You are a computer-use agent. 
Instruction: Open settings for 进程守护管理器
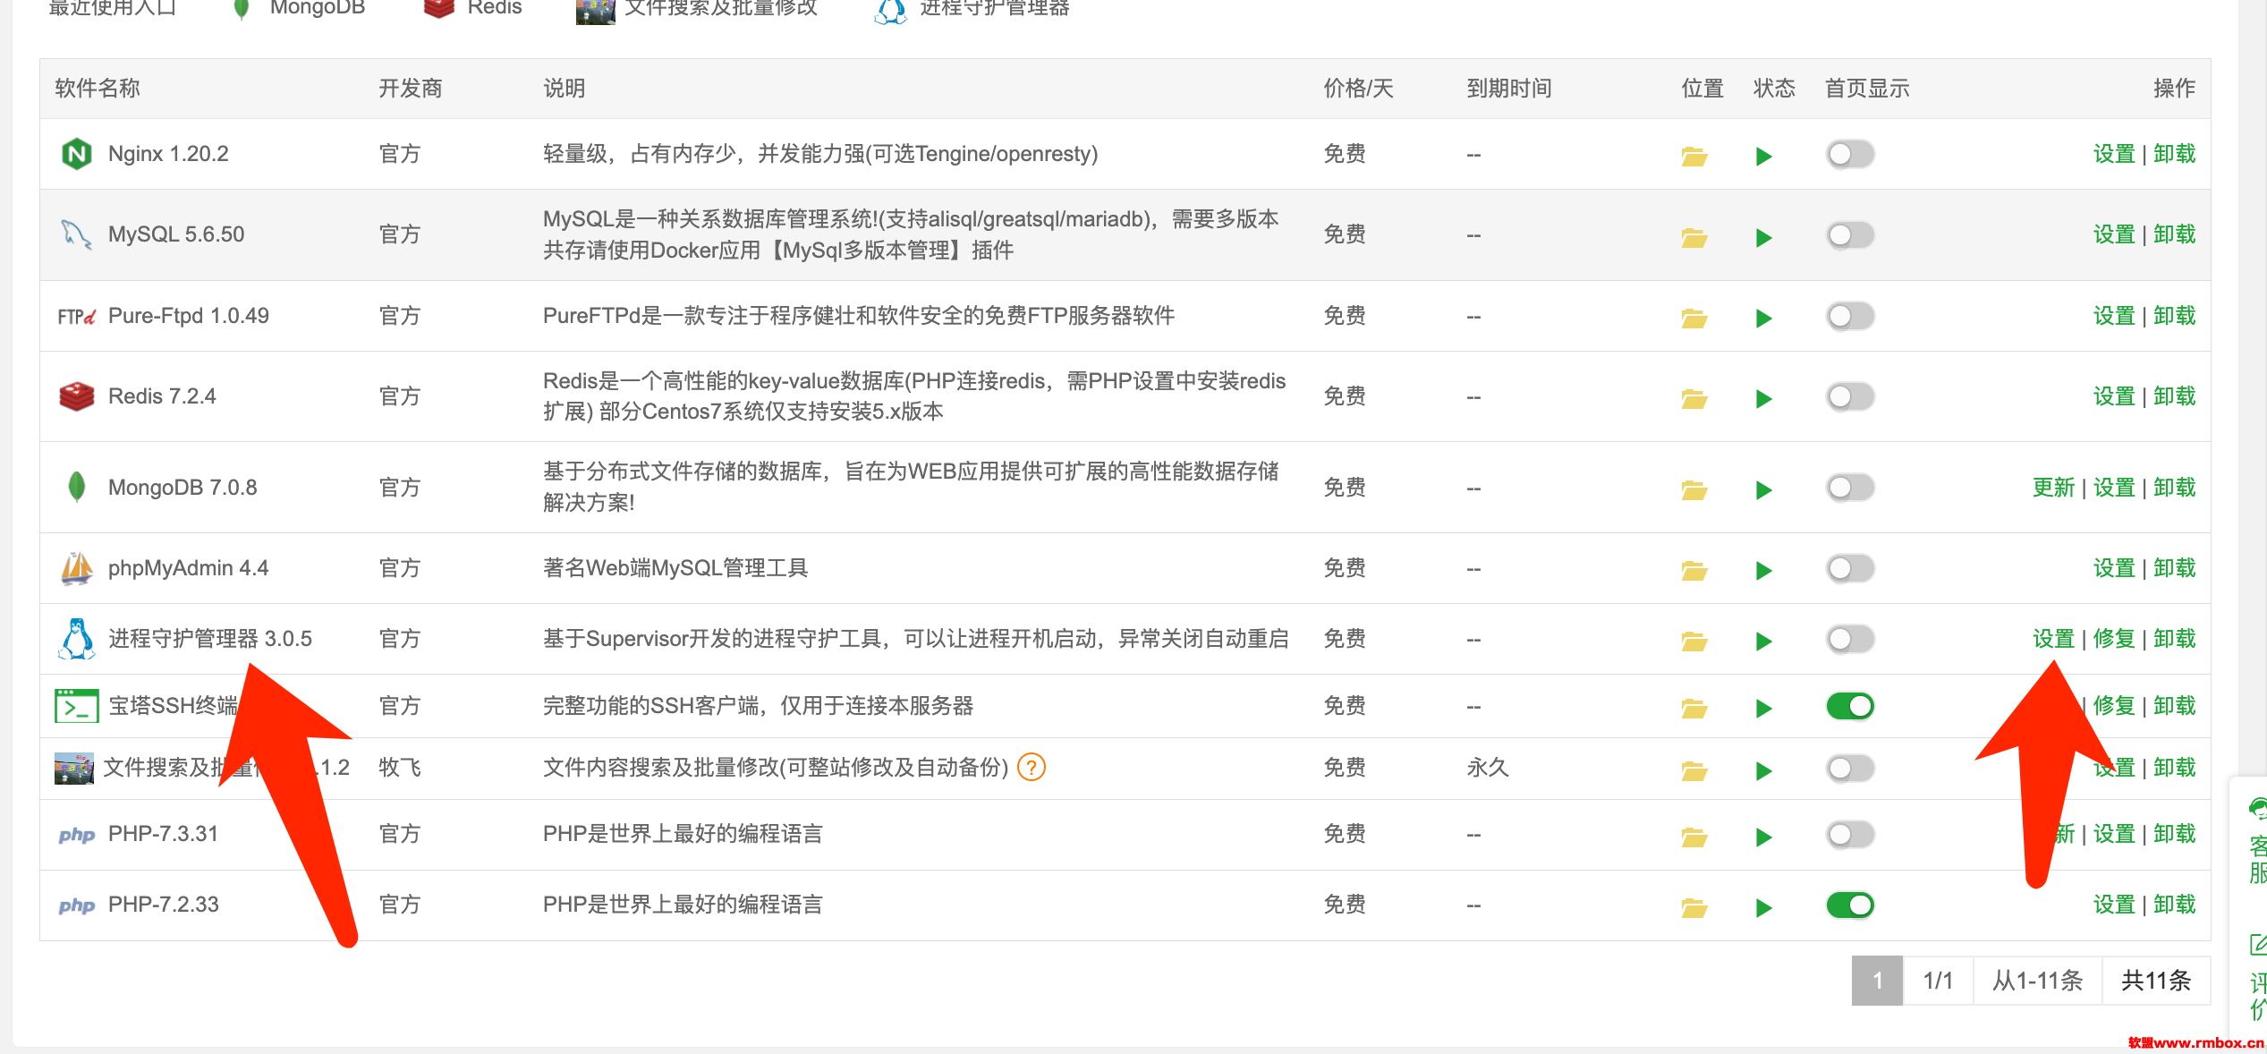click(2053, 639)
